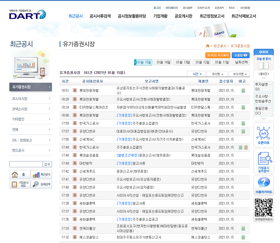Viewport: 280px width, 243px height.
Task: Click the 도움말 help button
Action: [241, 55]
